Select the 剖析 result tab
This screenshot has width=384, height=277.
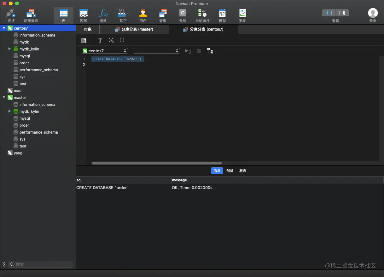pyautogui.click(x=230, y=171)
